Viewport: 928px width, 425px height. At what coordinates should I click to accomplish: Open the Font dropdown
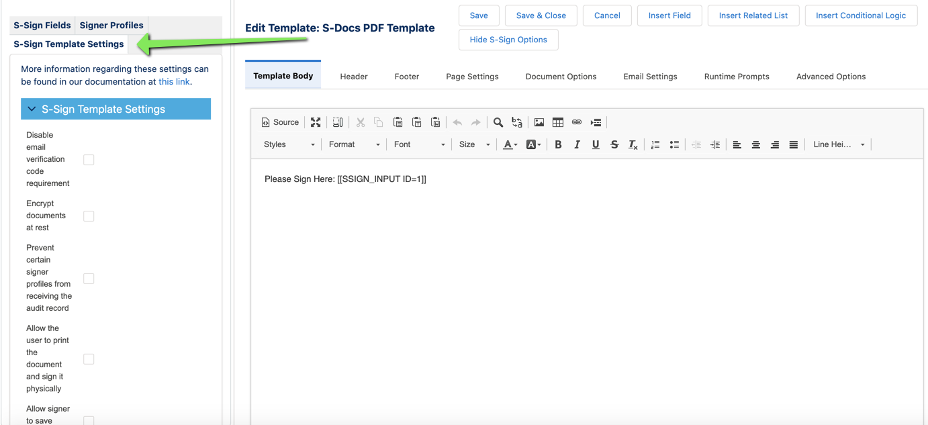tap(419, 144)
